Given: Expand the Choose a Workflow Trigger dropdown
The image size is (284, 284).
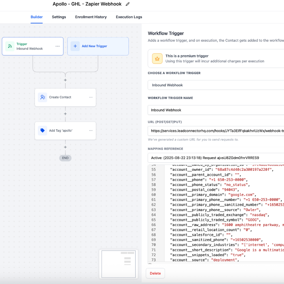Looking at the screenshot, I should [216, 85].
